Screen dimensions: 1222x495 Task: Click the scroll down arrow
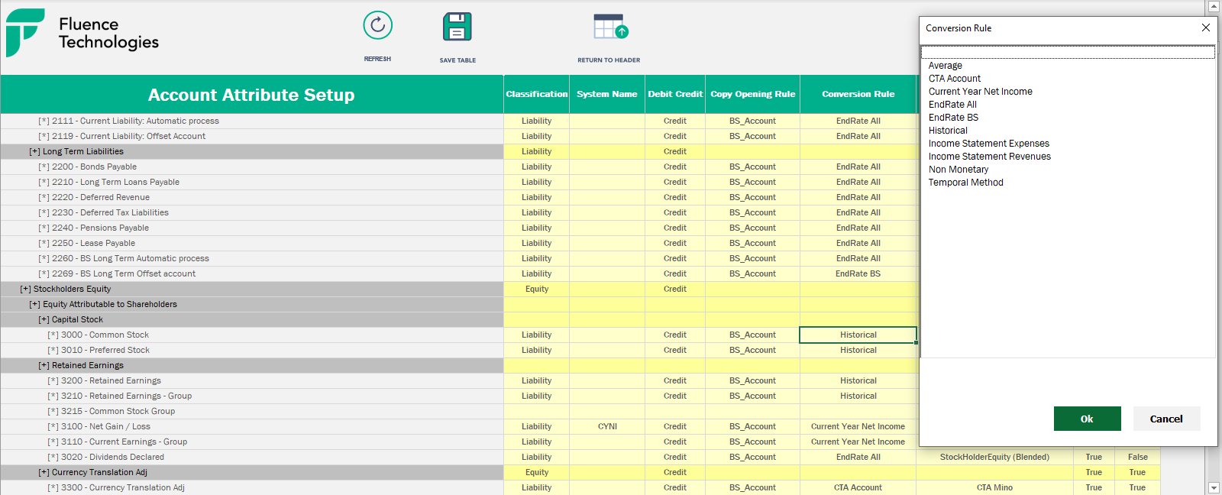pos(1214,487)
